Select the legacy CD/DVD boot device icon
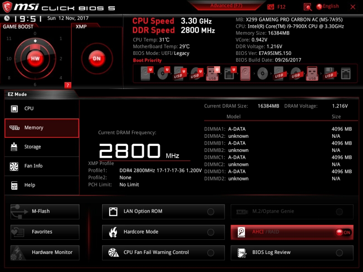The height and width of the screenshot is (272, 363). pos(263,74)
